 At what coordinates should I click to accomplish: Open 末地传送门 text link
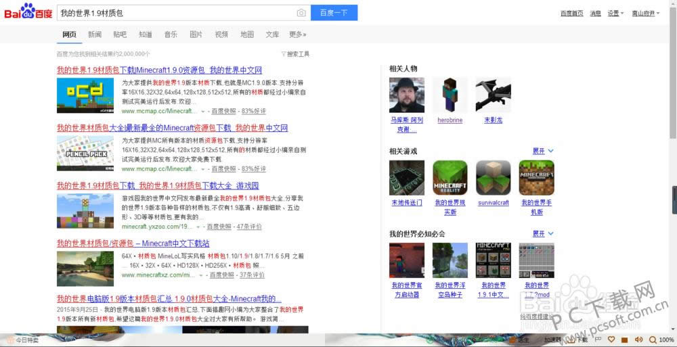point(407,203)
